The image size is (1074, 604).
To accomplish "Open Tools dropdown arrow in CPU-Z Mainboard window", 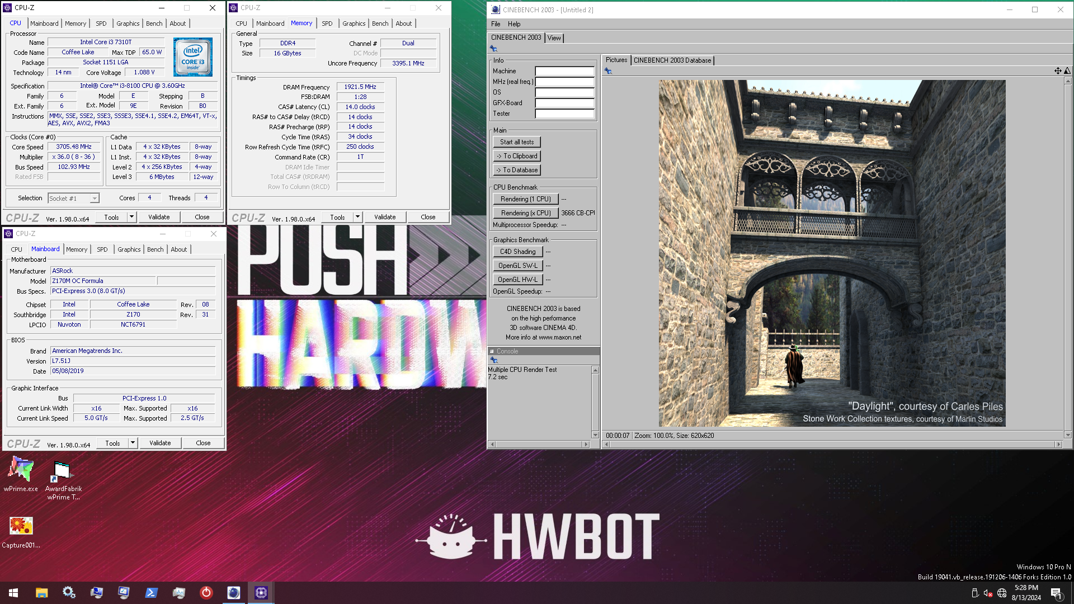I will pyautogui.click(x=133, y=443).
